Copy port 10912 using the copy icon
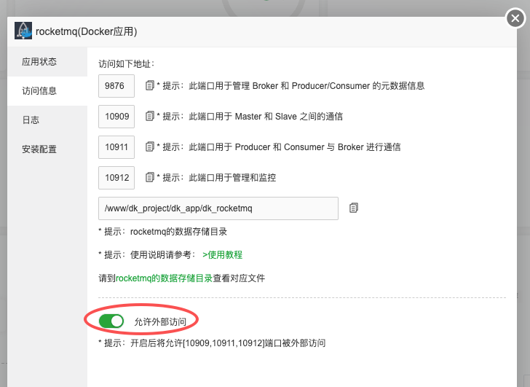 (149, 177)
